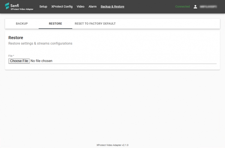Switch to the BACKUP tab
The width and height of the screenshot is (225, 148).
(22, 24)
